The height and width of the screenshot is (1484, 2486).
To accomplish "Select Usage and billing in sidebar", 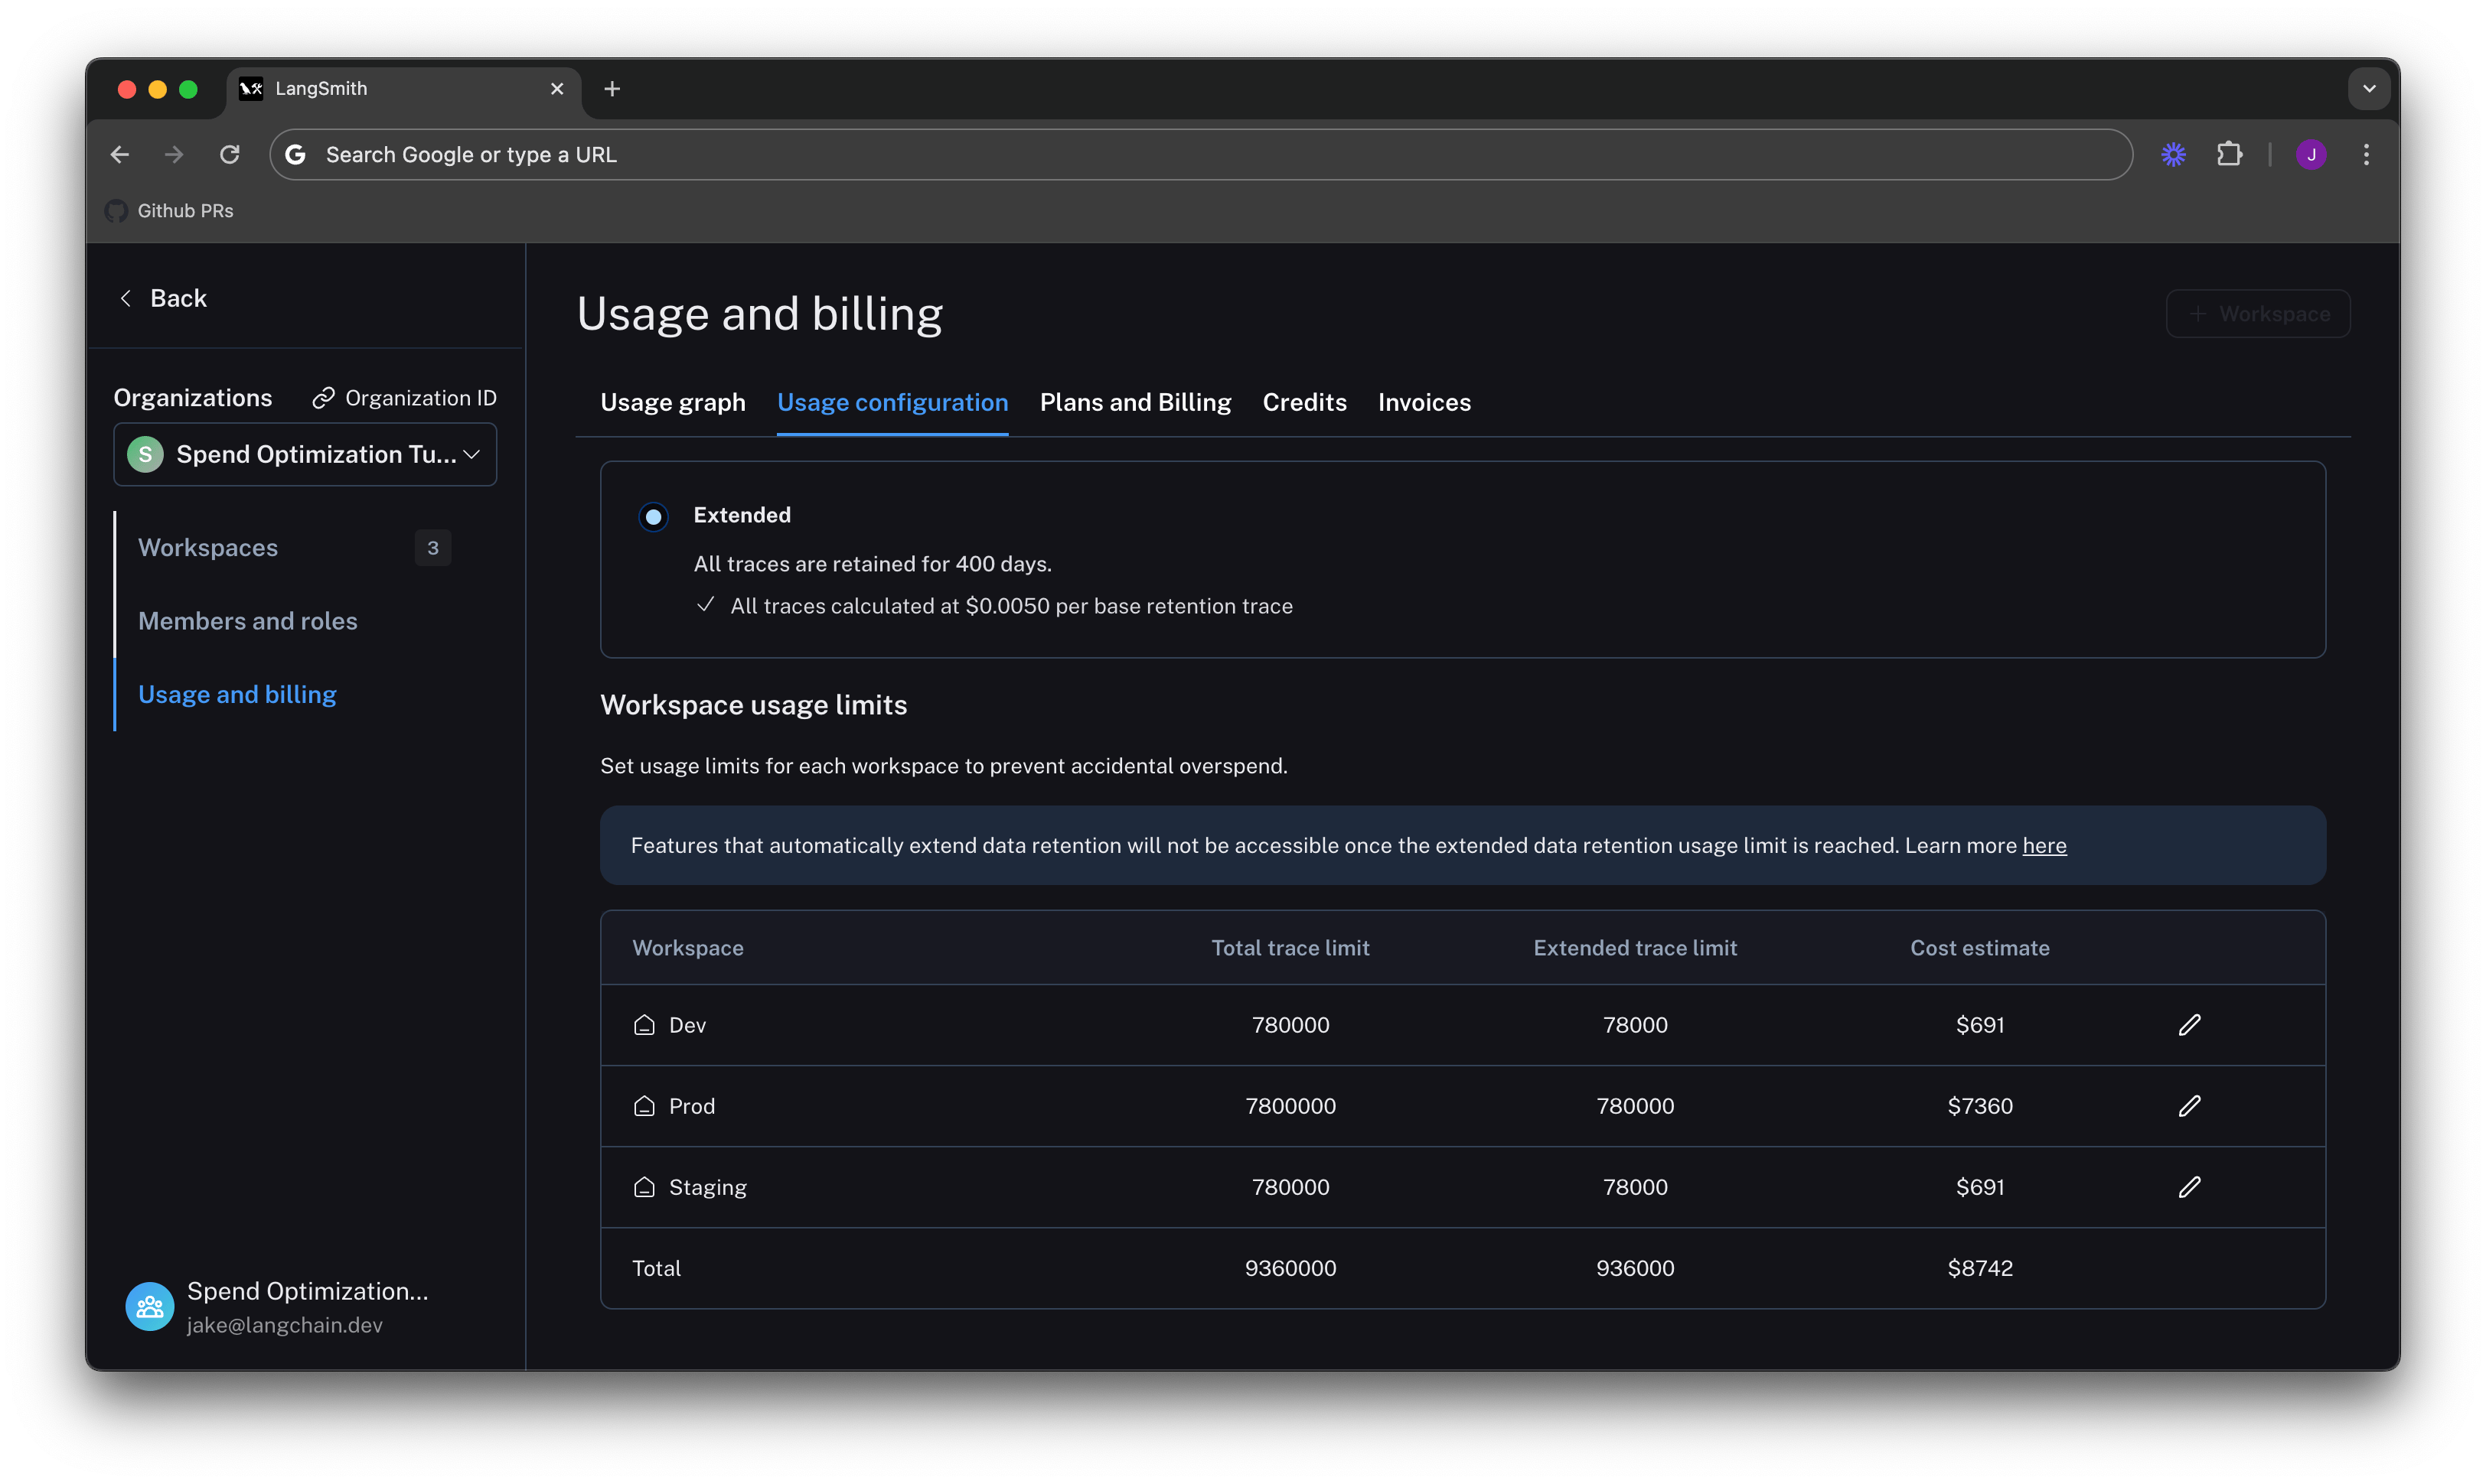I will pyautogui.click(x=237, y=694).
